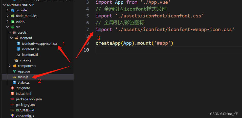
Task: Collapse the ICONFONT-VUE-APP root folder chevron
Action: 4,5
